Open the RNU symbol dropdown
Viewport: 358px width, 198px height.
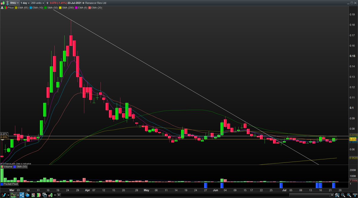coord(14,3)
